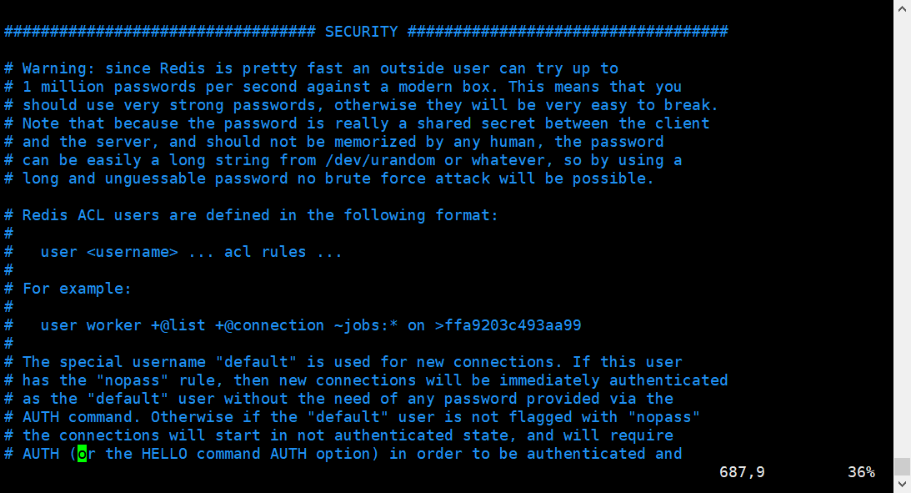This screenshot has width=911, height=493.
Task: Click the cursor position indicator "687,9"
Action: click(742, 472)
